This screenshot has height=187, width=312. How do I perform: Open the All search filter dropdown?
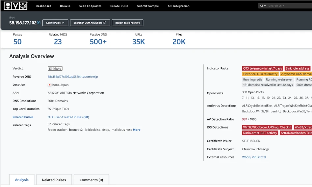(263, 6)
